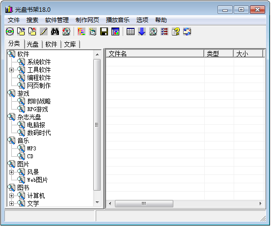The image size is (271, 227).
Task: Click the table grid view icon
Action: pyautogui.click(x=130, y=31)
